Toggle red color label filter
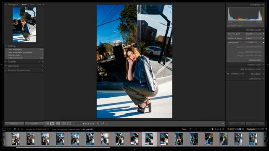Viewport: 269px width, 151px height. [228, 129]
